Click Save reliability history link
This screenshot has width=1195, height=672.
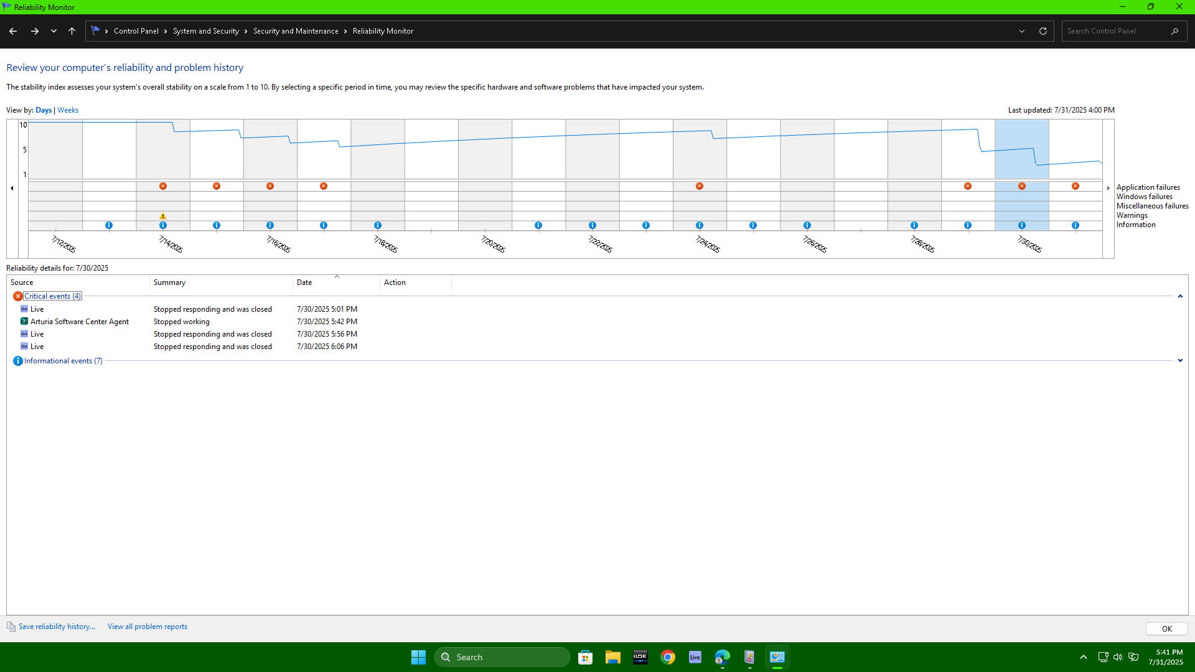point(57,627)
